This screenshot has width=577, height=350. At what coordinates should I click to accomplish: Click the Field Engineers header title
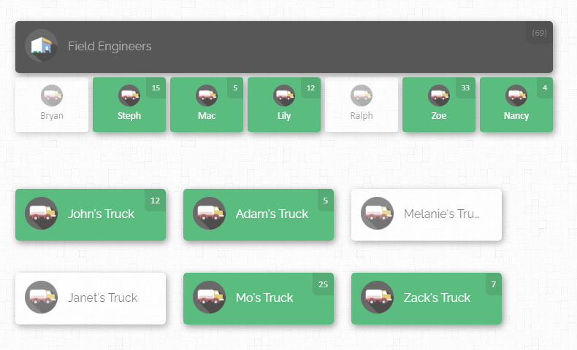(110, 46)
